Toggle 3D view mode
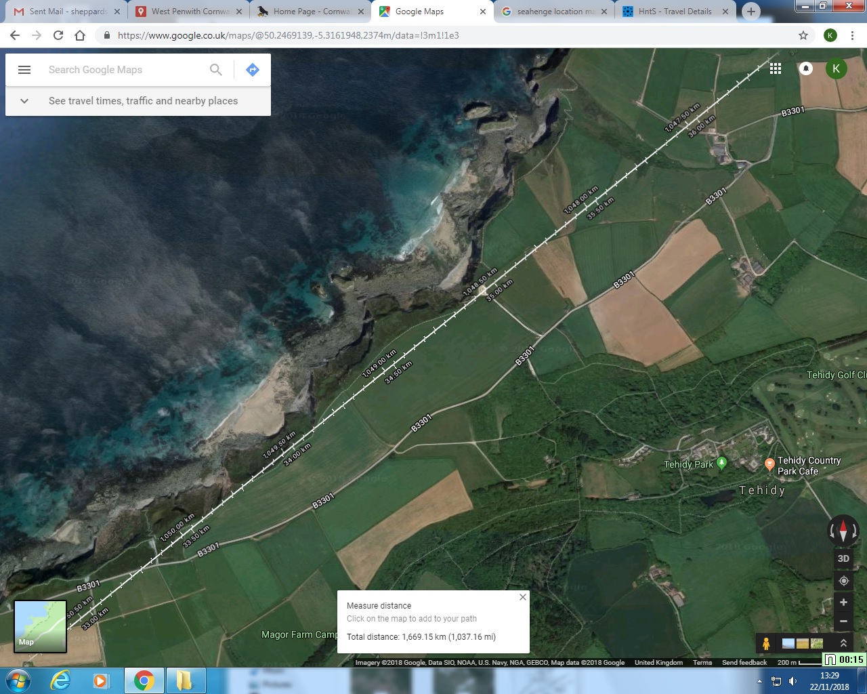 click(843, 558)
